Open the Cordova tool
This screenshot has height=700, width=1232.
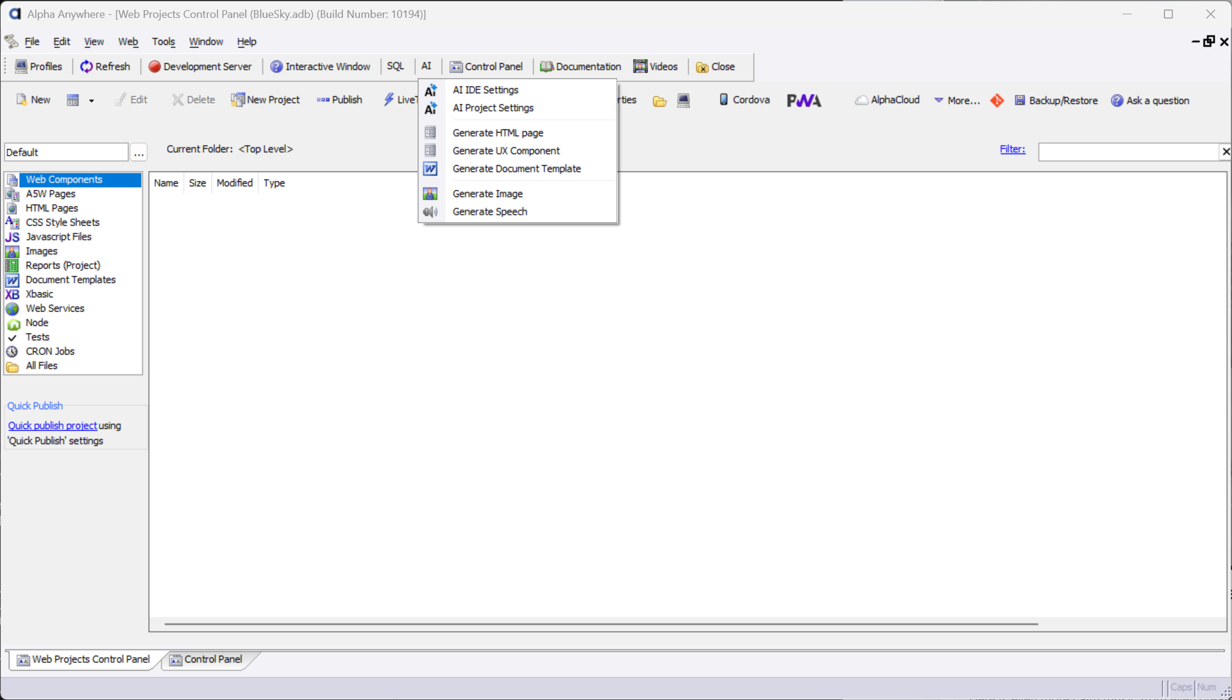[744, 100]
